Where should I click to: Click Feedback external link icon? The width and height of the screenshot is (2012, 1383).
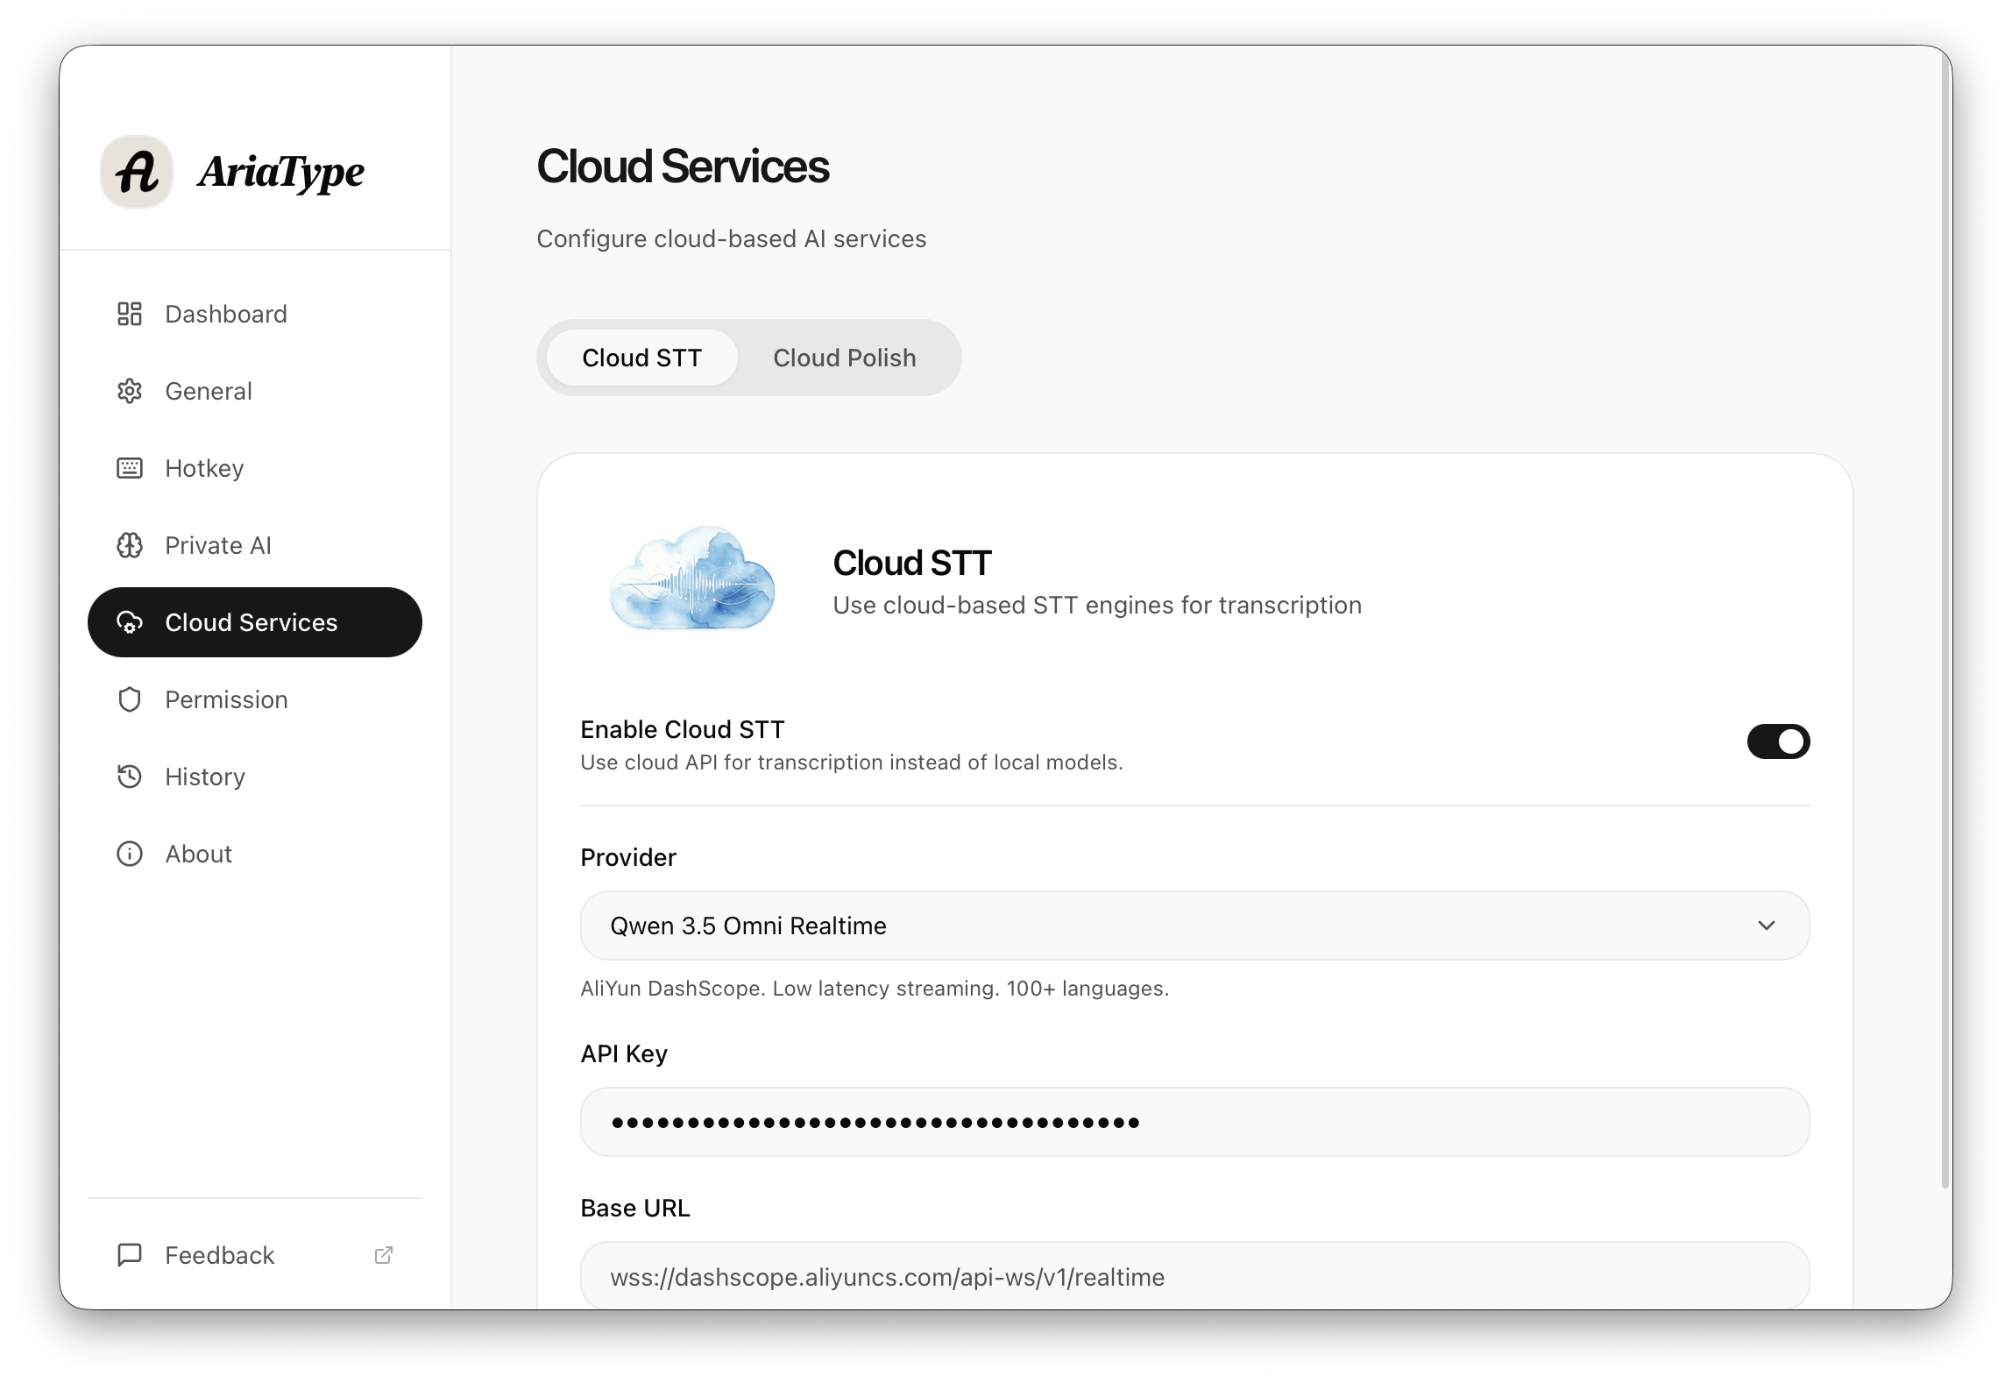[x=384, y=1255]
